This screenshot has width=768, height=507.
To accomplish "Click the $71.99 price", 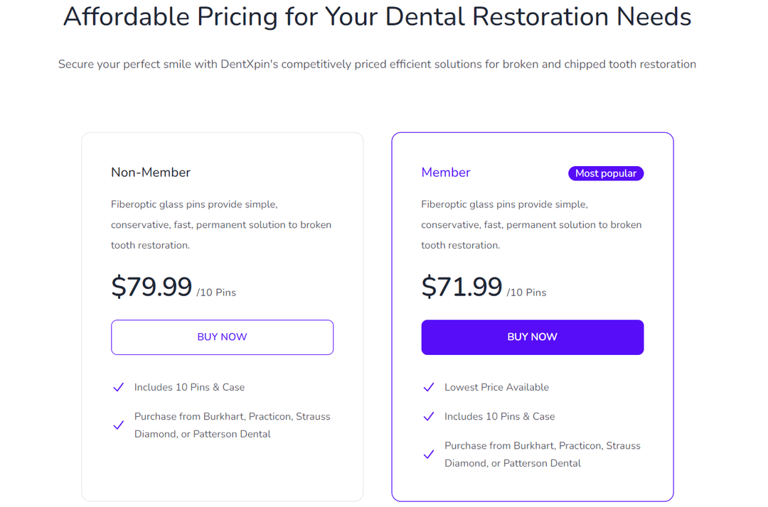I will pos(462,287).
